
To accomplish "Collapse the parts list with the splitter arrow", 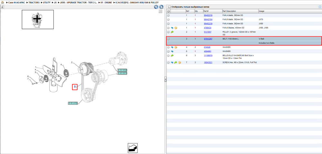I will pyautogui.click(x=165, y=79).
